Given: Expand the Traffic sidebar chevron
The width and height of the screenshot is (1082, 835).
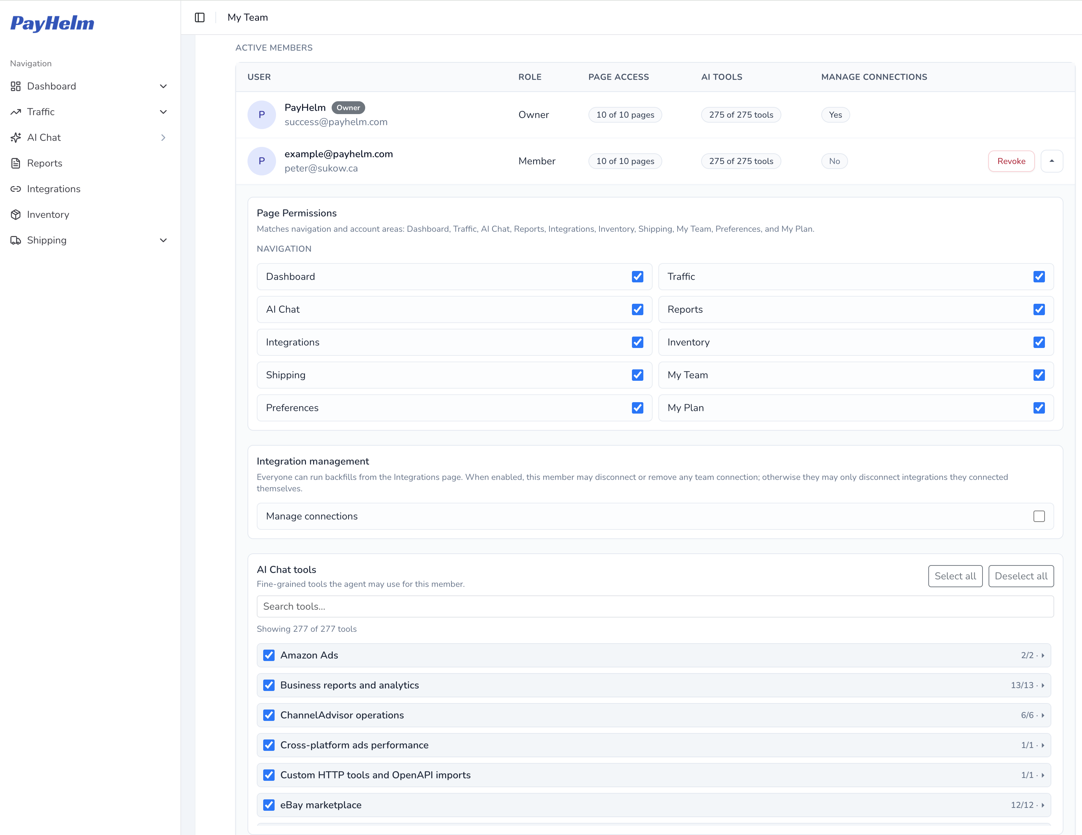Looking at the screenshot, I should coord(163,112).
